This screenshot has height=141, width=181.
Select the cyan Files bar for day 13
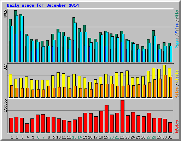coord(75,43)
